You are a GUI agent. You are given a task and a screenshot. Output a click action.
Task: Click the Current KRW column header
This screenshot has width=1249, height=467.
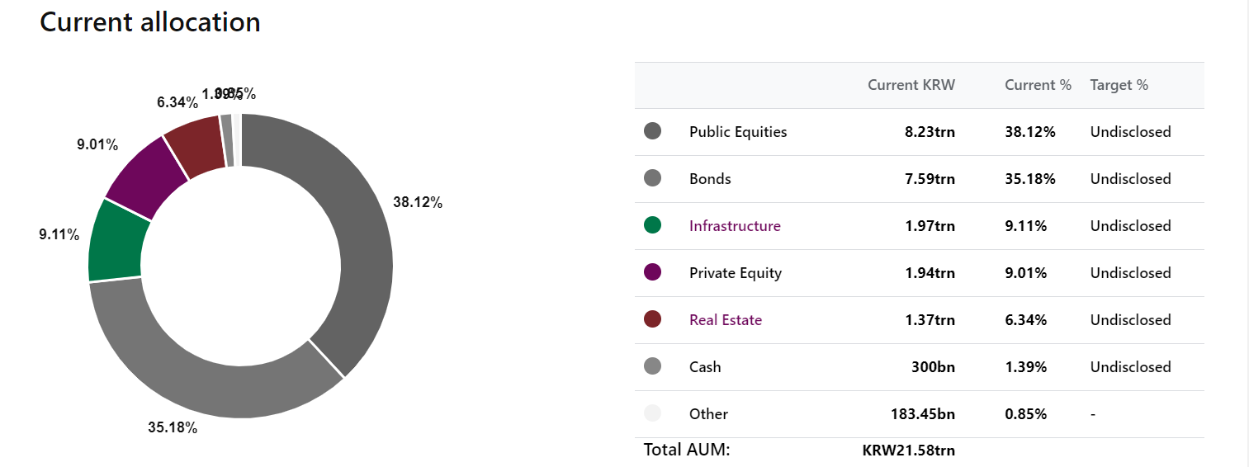[911, 85]
